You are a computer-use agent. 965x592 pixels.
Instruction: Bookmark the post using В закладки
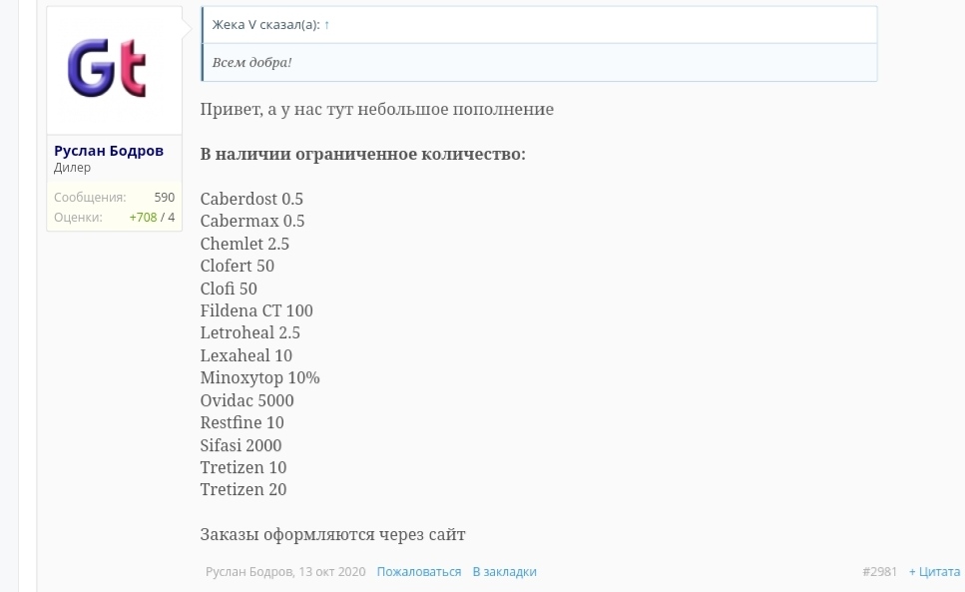pos(504,571)
